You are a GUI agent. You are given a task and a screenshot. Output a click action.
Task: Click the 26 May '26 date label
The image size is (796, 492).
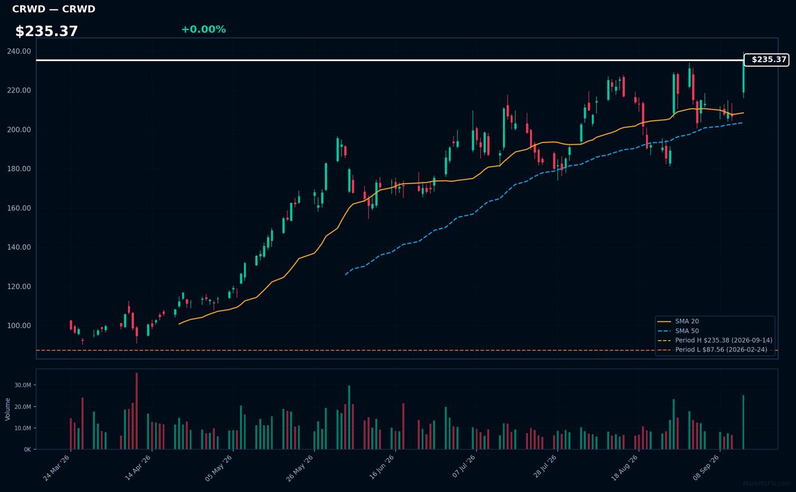coord(300,468)
